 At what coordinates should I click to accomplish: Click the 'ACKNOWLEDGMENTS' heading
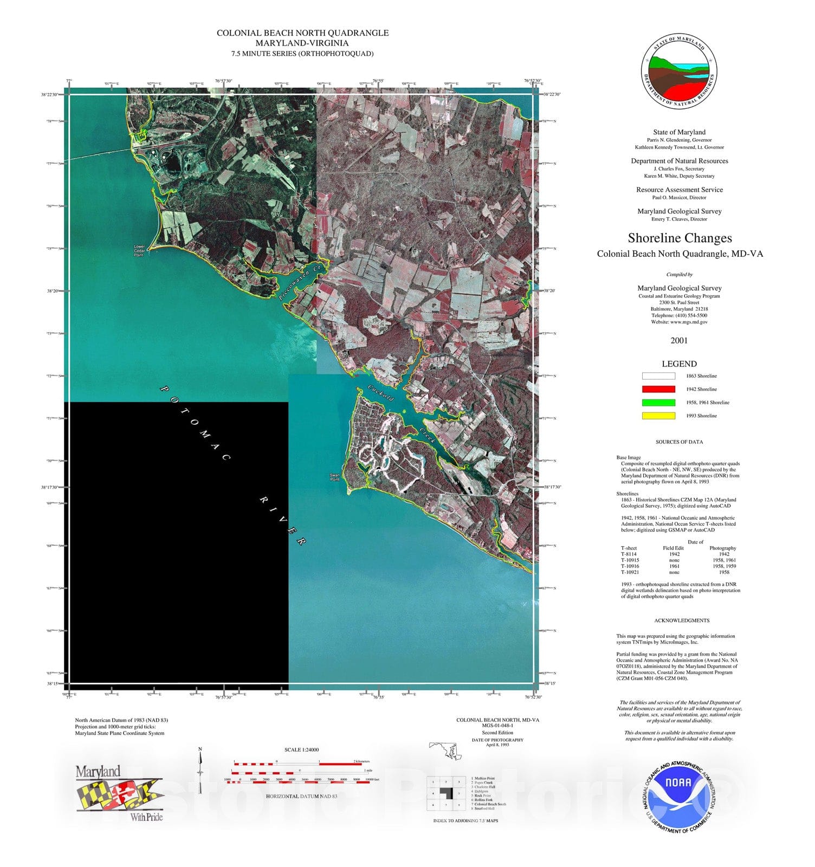pos(681,620)
